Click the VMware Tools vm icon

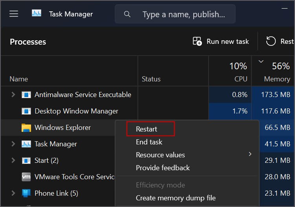(x=26, y=177)
